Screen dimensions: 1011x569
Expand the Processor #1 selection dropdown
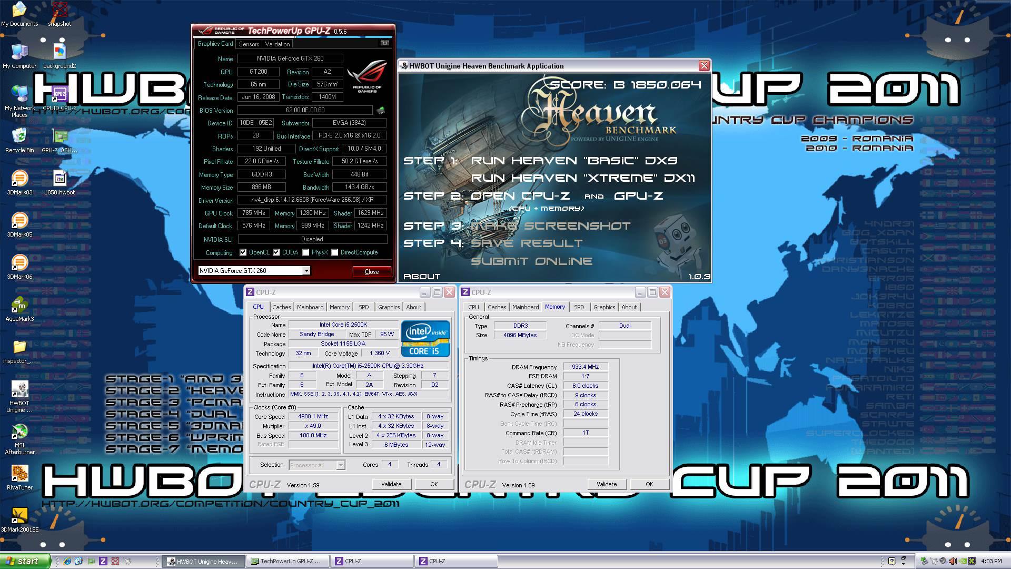pos(341,465)
